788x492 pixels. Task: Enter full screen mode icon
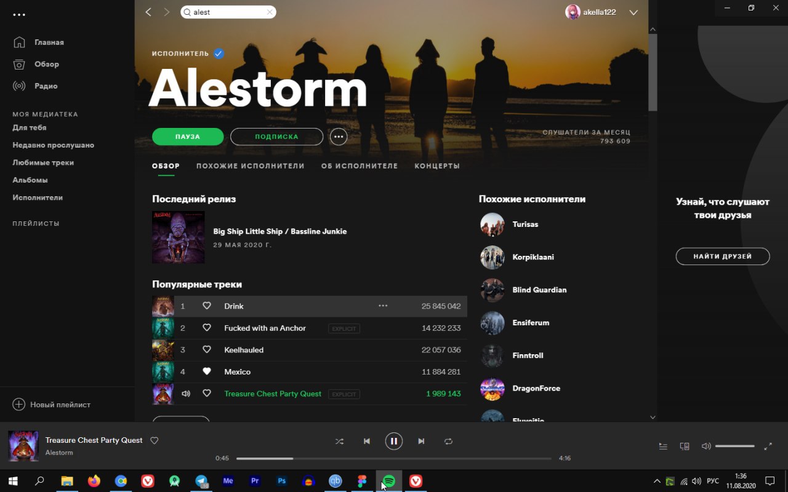(768, 446)
